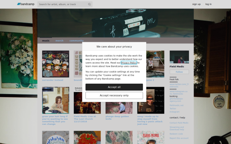Open the Privacy Policy link
The height and width of the screenshot is (144, 231).
pyautogui.click(x=129, y=63)
